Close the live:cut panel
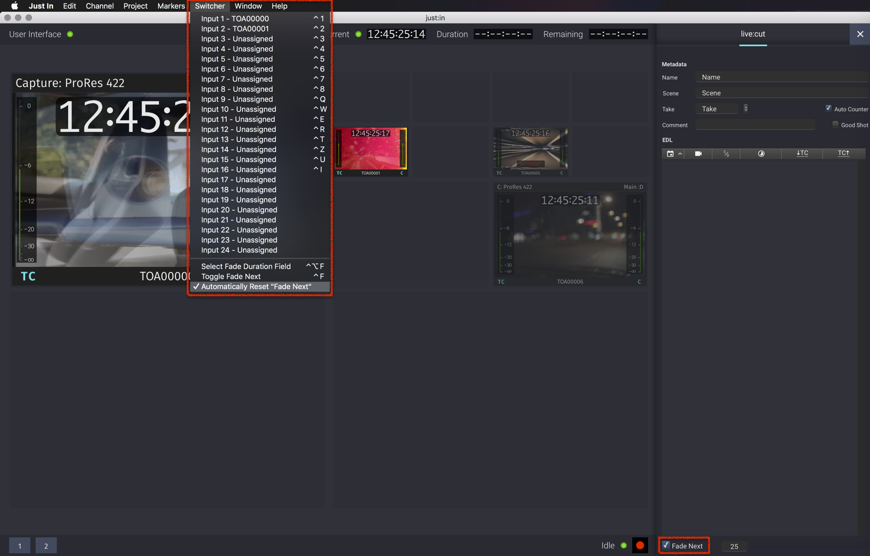The height and width of the screenshot is (556, 870). tap(860, 34)
